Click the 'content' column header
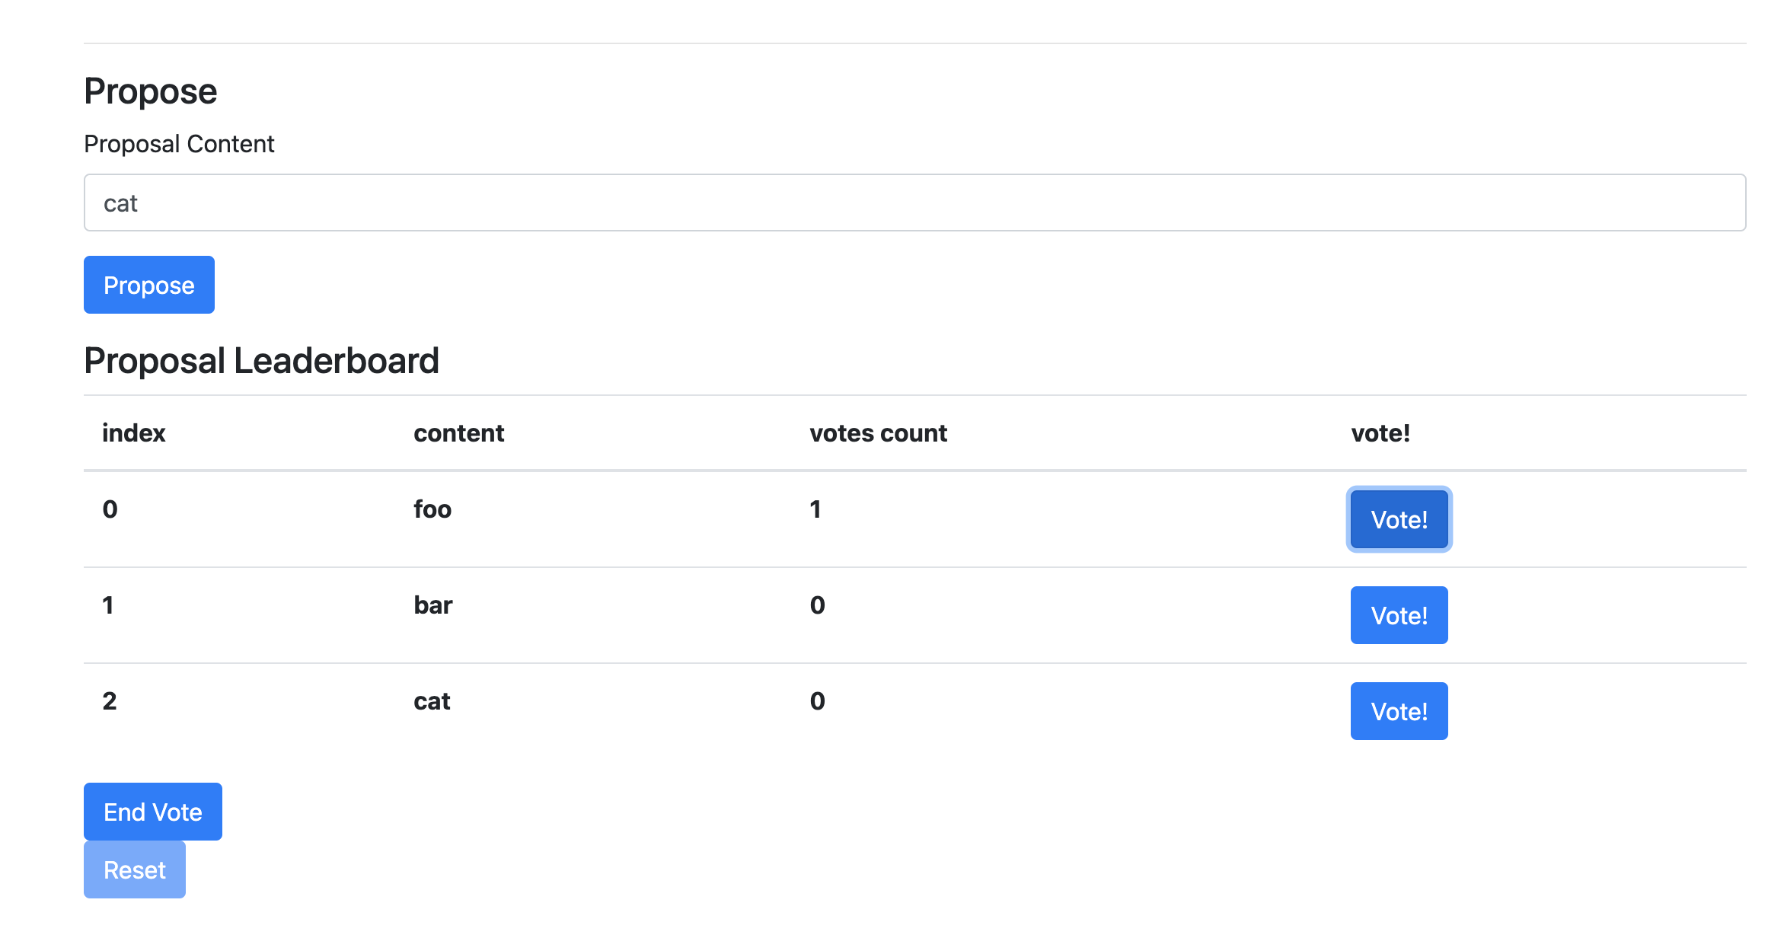 pos(458,432)
